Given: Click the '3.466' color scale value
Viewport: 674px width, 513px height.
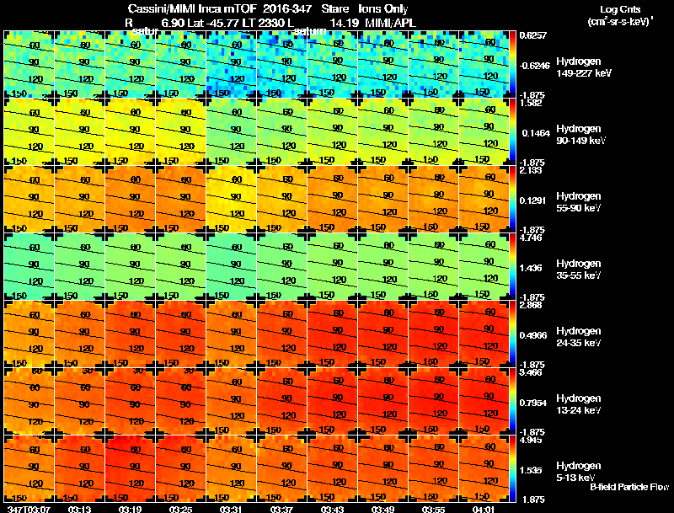Looking at the screenshot, I should pos(532,372).
